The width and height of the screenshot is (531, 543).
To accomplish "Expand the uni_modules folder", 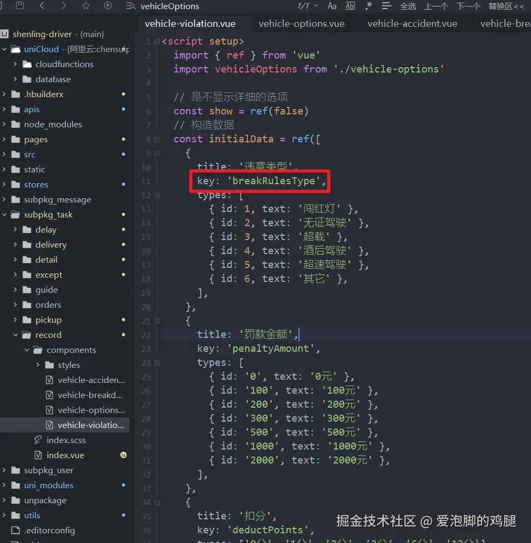I will 4,485.
